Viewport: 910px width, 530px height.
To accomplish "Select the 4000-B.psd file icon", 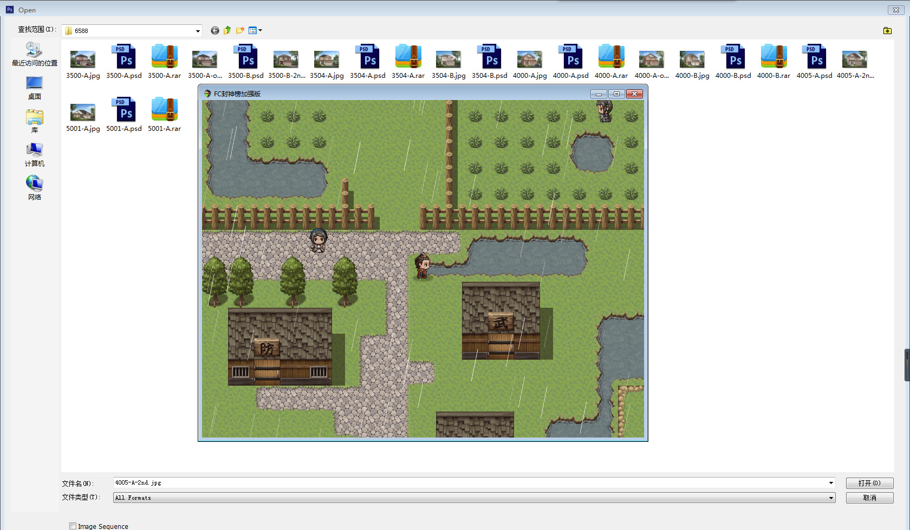I will (x=733, y=57).
